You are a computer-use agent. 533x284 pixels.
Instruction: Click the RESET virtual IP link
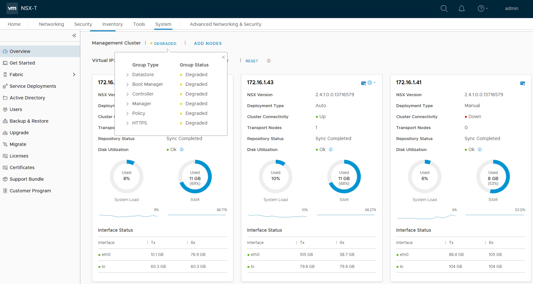pyautogui.click(x=252, y=61)
